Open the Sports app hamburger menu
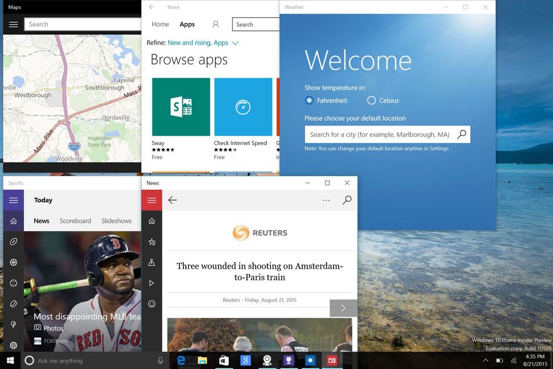This screenshot has width=553, height=369. coord(14,200)
